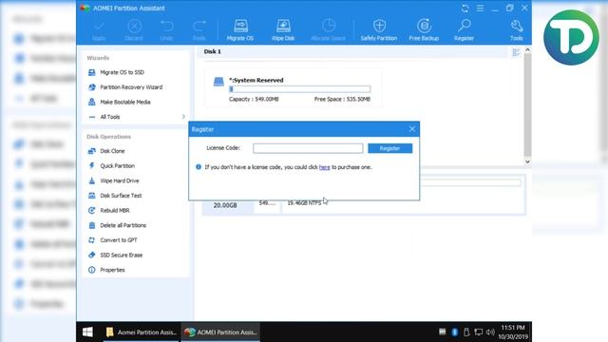Open the Wipe Disk tool in toolbar

point(283,30)
